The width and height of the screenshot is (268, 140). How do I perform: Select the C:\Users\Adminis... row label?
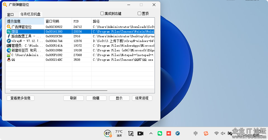coord(27,55)
